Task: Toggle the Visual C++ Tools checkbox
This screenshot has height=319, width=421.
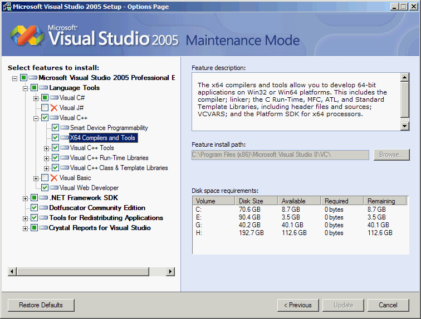Action: [x=55, y=148]
